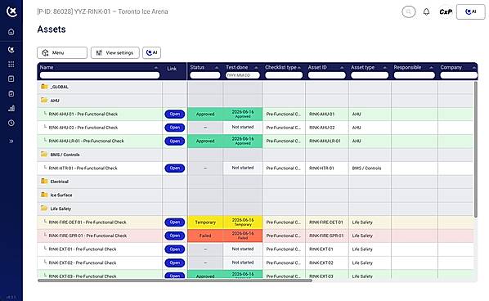Viewport: 489px width, 301px height.
Task: Sort by Test done column arrow
Action: click(256, 68)
